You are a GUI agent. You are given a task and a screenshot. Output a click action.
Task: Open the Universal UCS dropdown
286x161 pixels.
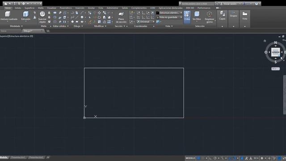pos(146,22)
